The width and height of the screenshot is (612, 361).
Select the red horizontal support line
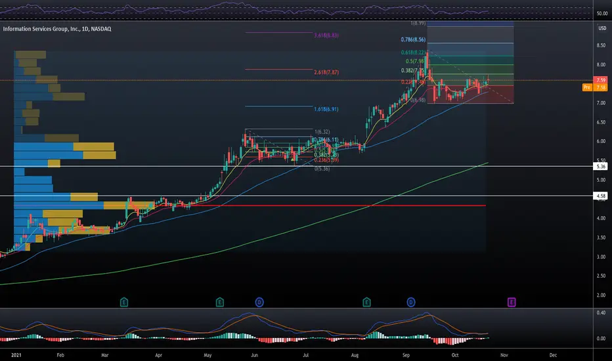click(320, 205)
